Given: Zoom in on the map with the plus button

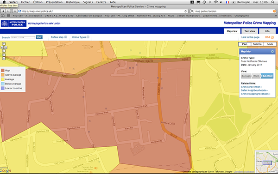Looking at the screenshot, I should pyautogui.click(x=4, y=55).
